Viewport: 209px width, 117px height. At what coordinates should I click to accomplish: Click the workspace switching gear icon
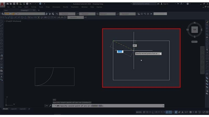point(191,112)
